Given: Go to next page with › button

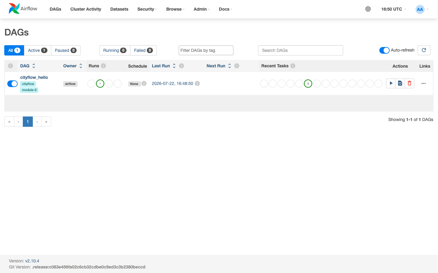Looking at the screenshot, I should (x=37, y=122).
